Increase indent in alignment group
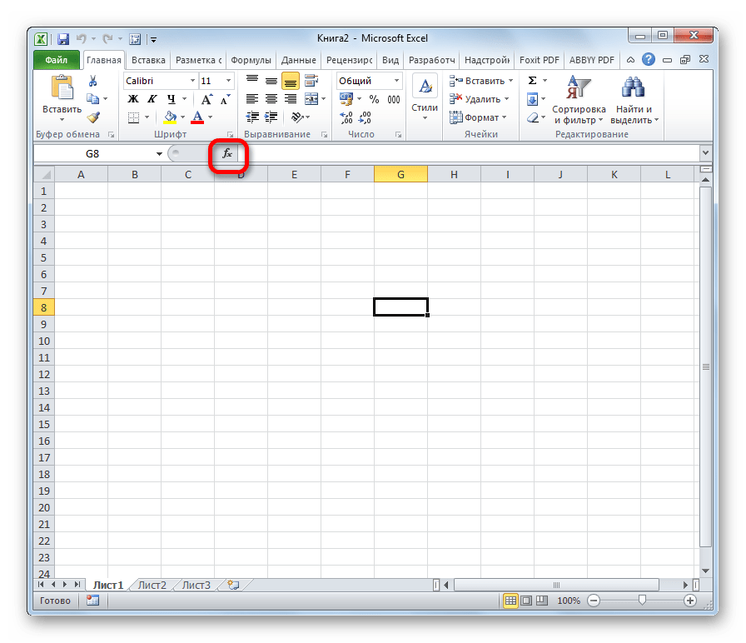Image resolution: width=746 pixels, height=643 pixels. coord(271,117)
